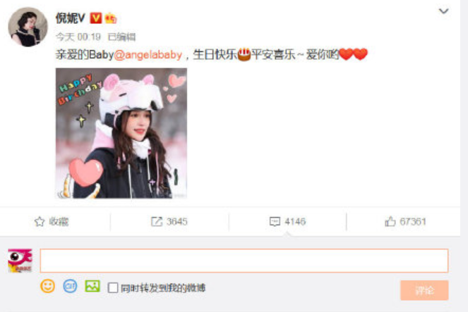Attach a picture with the image icon
This screenshot has width=468, height=312.
coord(92,286)
